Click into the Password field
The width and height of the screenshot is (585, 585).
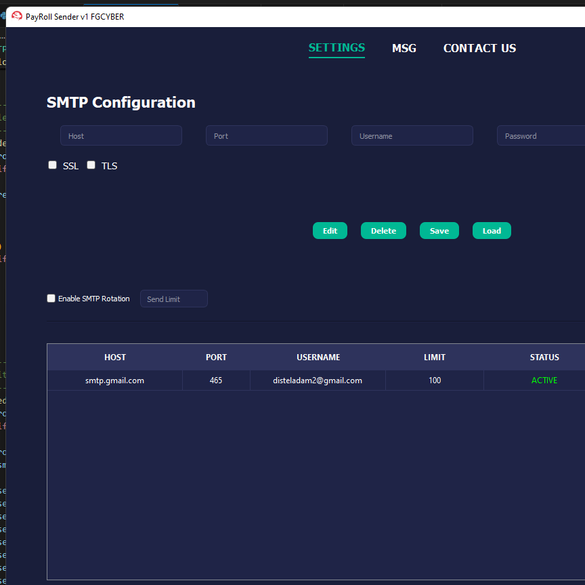542,136
